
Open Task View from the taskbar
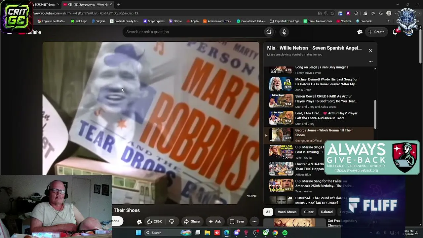click(198, 233)
